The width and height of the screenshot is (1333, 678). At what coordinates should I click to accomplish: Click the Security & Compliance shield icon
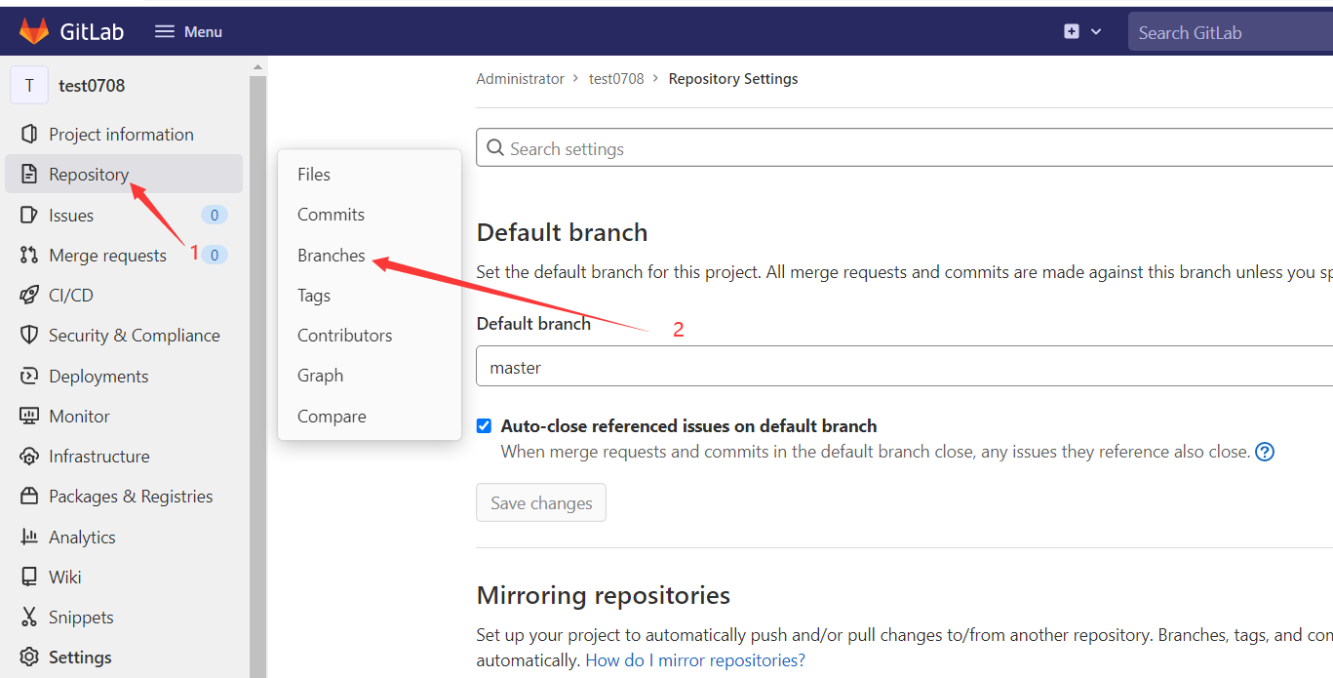click(x=29, y=335)
